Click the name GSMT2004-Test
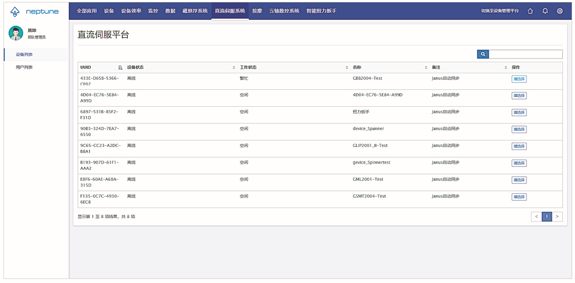Viewport: 575px width, 283px height. (369, 196)
